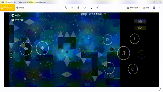Click the timer text 221:58
The width and height of the screenshot is (163, 92).
click(19, 20)
